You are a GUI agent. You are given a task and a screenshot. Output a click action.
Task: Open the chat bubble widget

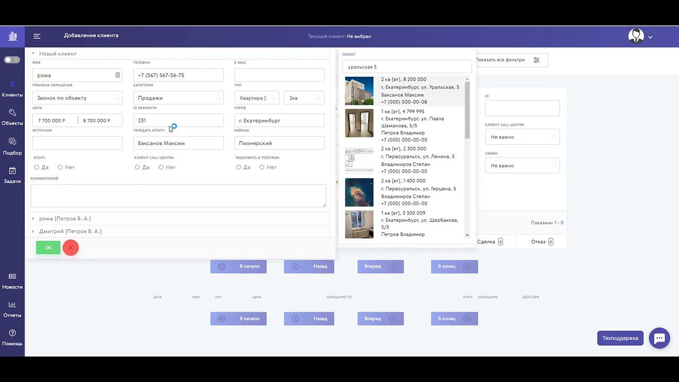click(659, 338)
